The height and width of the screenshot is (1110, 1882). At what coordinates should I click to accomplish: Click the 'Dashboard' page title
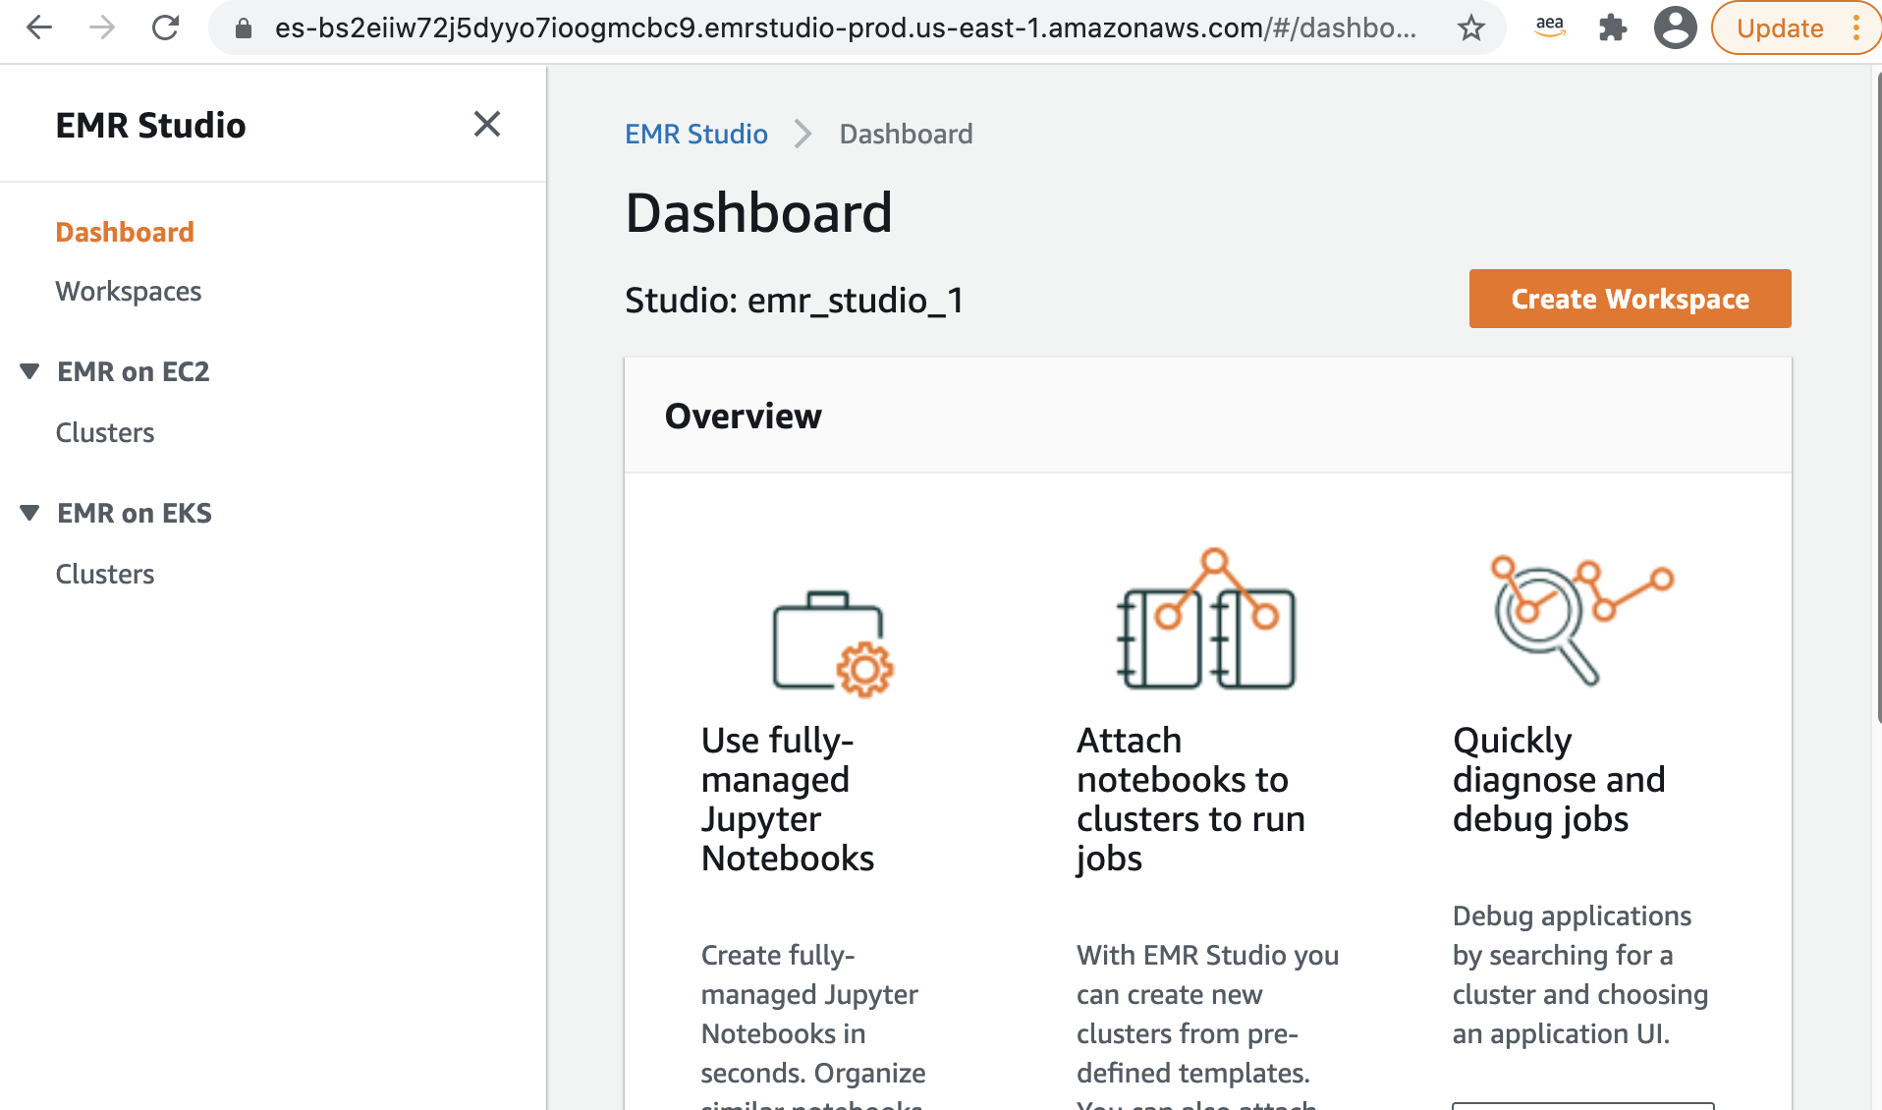(758, 212)
